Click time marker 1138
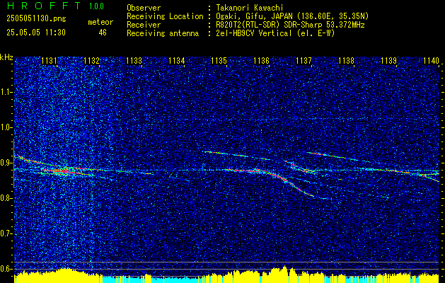 (x=346, y=61)
